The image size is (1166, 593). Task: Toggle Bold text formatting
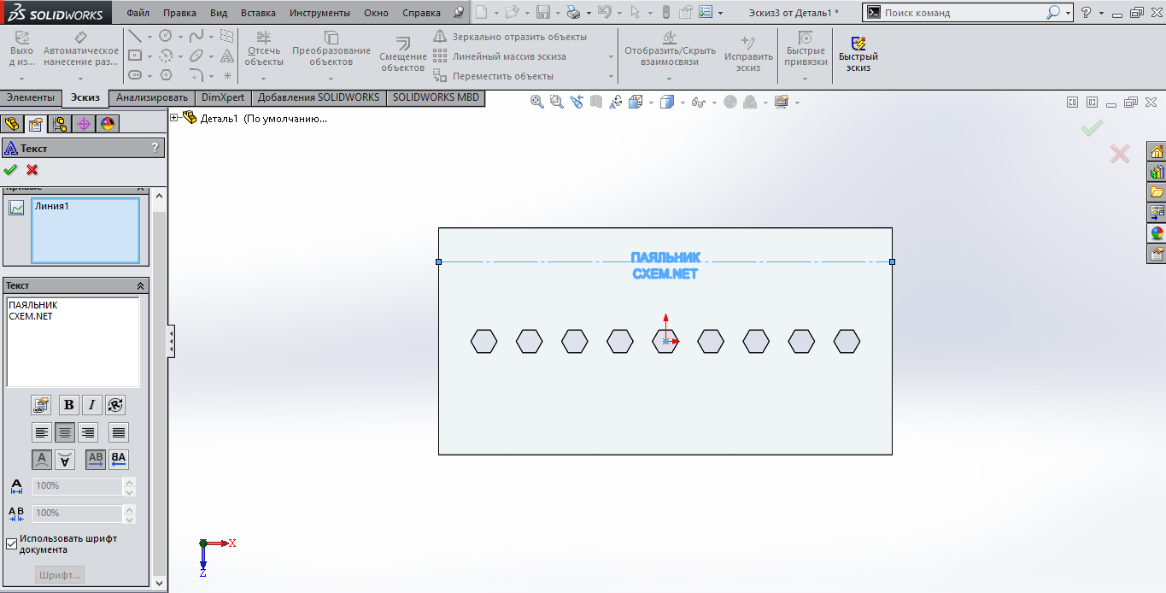(x=69, y=405)
